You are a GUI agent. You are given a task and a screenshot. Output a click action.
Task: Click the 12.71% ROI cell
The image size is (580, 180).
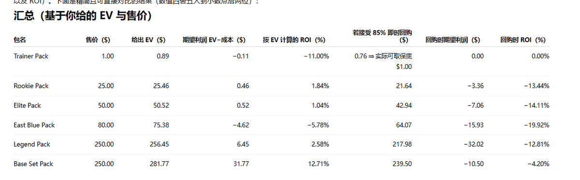coord(319,164)
